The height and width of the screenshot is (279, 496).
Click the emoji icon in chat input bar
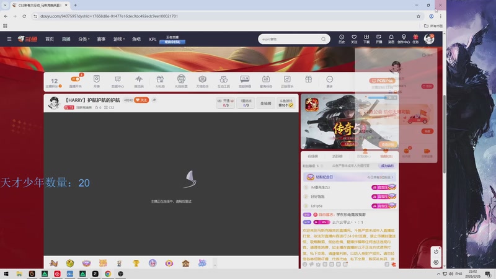(304, 264)
